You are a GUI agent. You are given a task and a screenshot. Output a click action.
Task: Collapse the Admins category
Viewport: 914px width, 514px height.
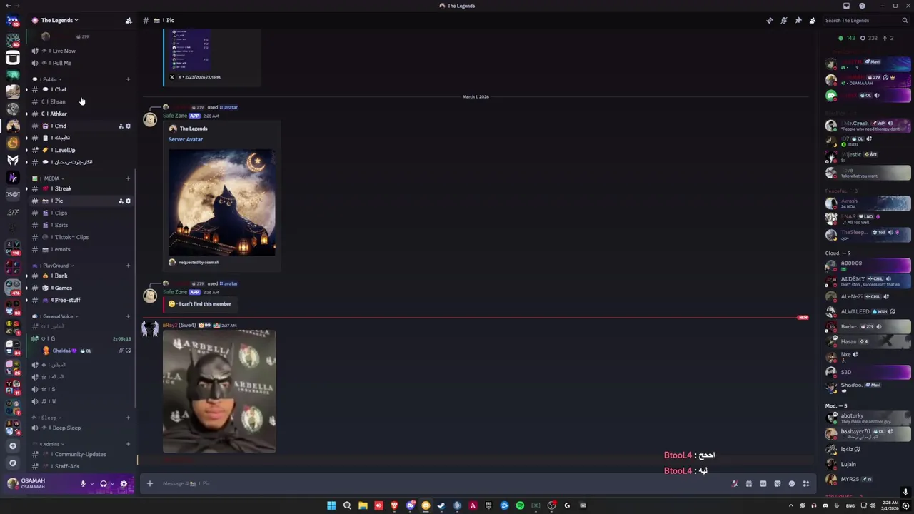click(48, 444)
